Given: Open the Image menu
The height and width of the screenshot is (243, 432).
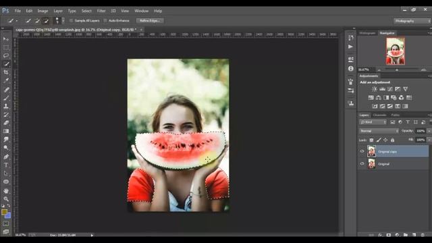Looking at the screenshot, I should tap(43, 11).
